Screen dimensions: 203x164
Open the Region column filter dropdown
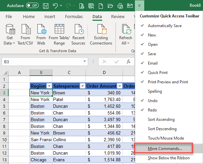pyautogui.click(x=49, y=86)
